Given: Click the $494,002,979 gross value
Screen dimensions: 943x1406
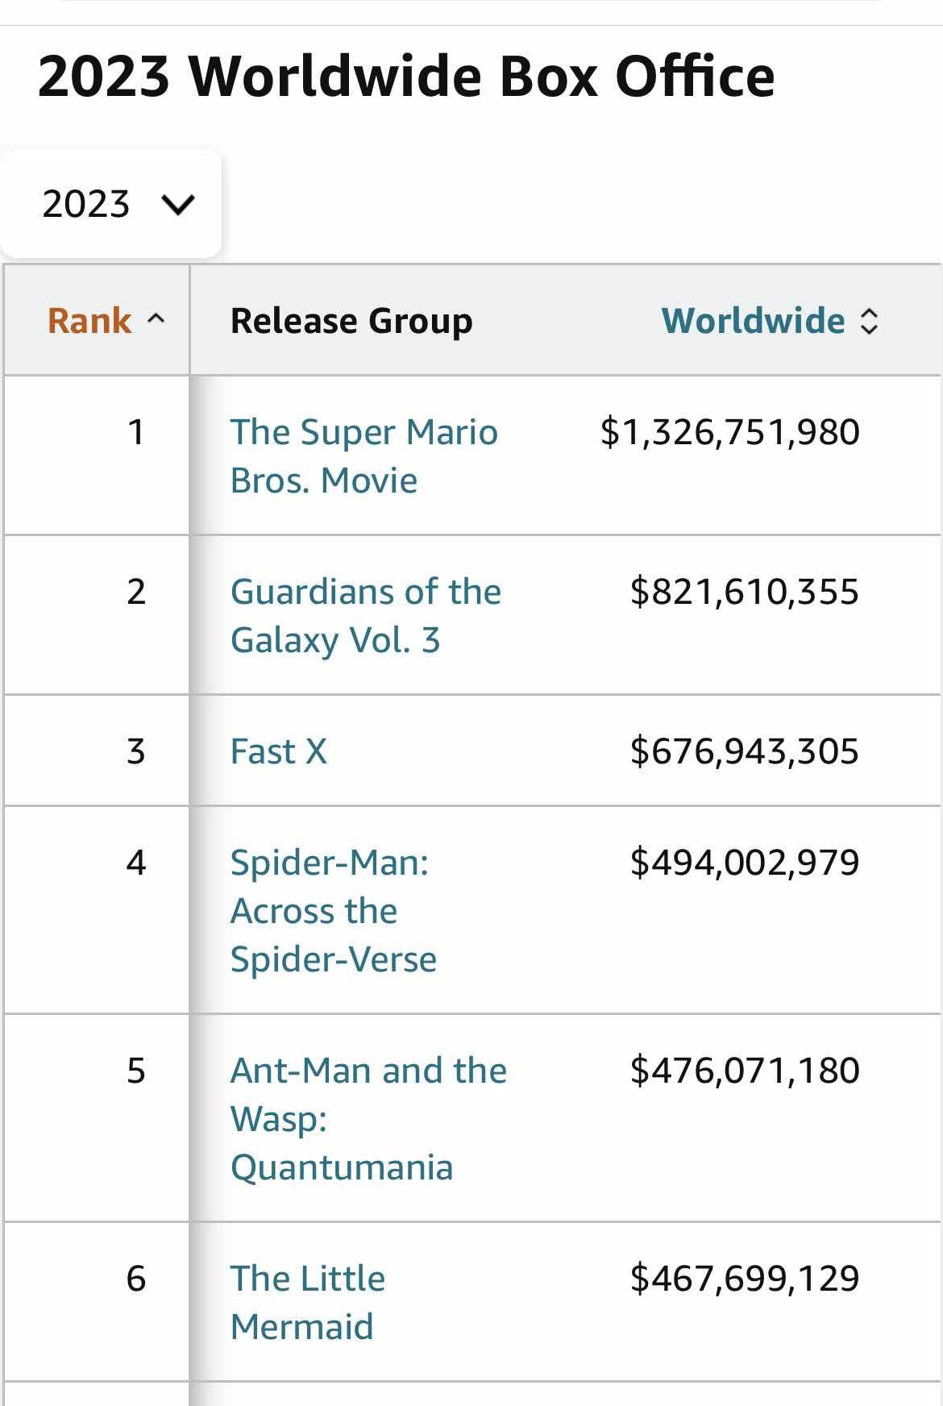Looking at the screenshot, I should tap(744, 863).
